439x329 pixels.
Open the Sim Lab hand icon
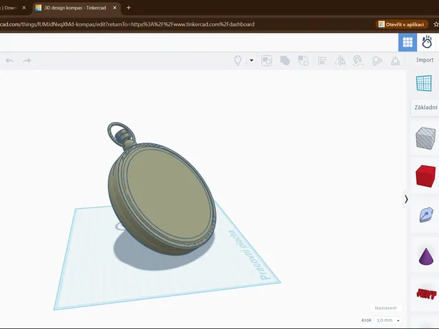(x=427, y=42)
